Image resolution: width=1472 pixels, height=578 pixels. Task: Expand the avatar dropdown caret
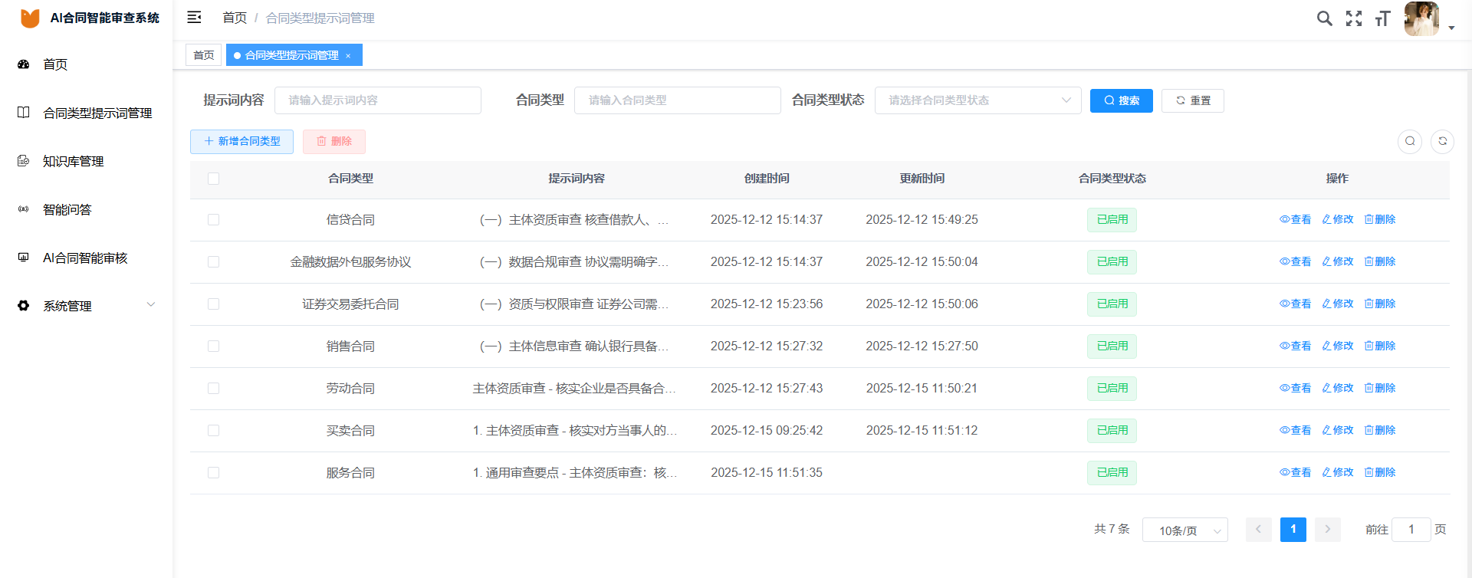pos(1451,28)
